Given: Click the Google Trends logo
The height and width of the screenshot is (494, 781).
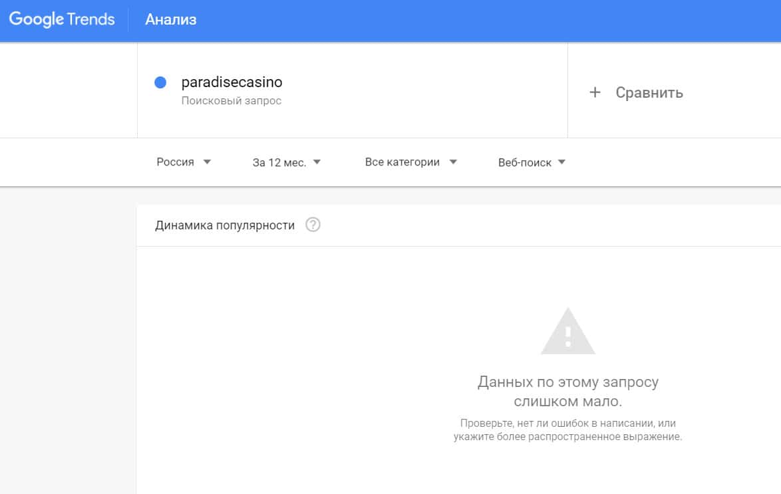Looking at the screenshot, I should coord(62,19).
